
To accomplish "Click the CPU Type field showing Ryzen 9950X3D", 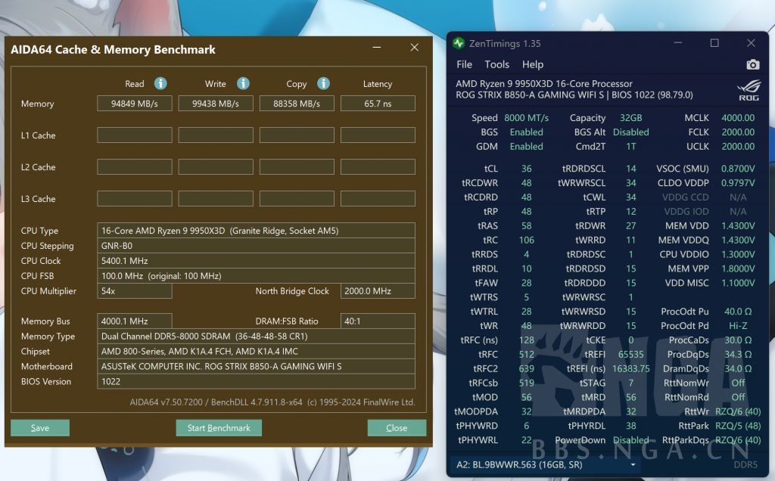I will pyautogui.click(x=257, y=230).
